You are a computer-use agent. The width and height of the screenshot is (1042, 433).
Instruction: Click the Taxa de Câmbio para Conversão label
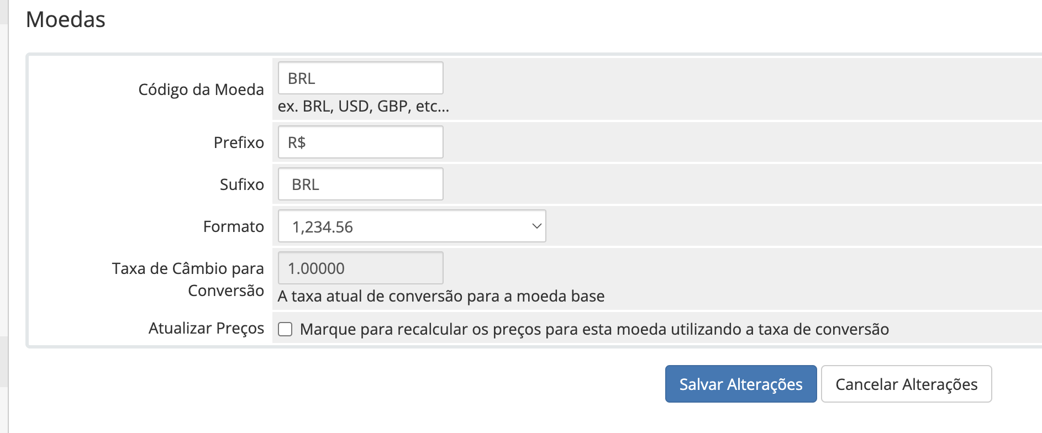point(188,279)
